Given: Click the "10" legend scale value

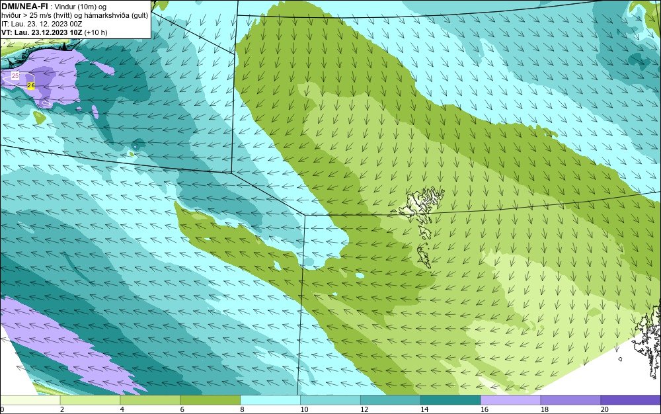Looking at the screenshot, I should [x=304, y=409].
